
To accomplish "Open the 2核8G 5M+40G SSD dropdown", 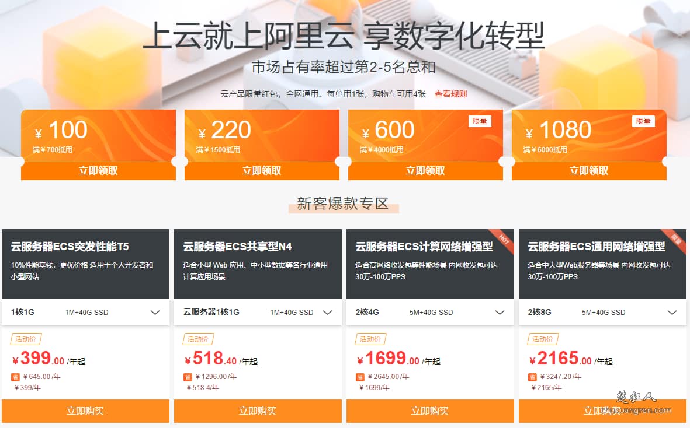I will point(603,313).
